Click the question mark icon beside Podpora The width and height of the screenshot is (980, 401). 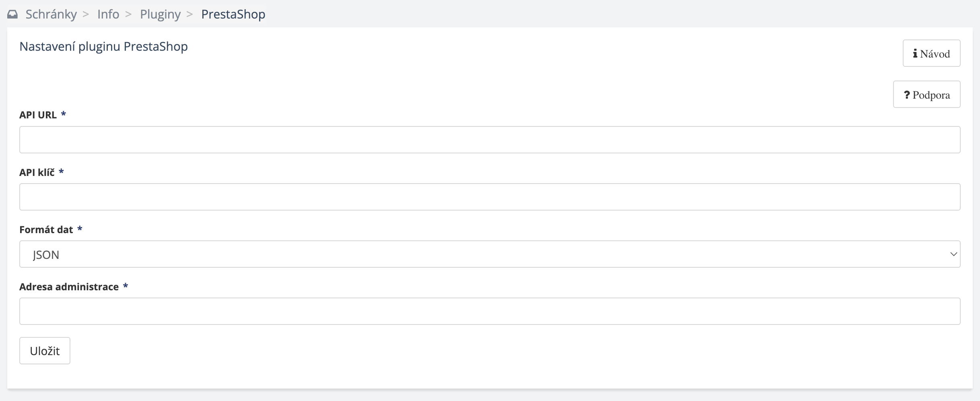907,95
